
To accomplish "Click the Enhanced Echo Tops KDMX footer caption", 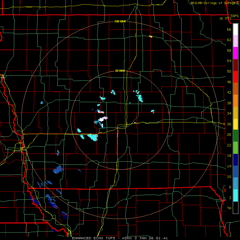I will pyautogui.click(x=120, y=238).
